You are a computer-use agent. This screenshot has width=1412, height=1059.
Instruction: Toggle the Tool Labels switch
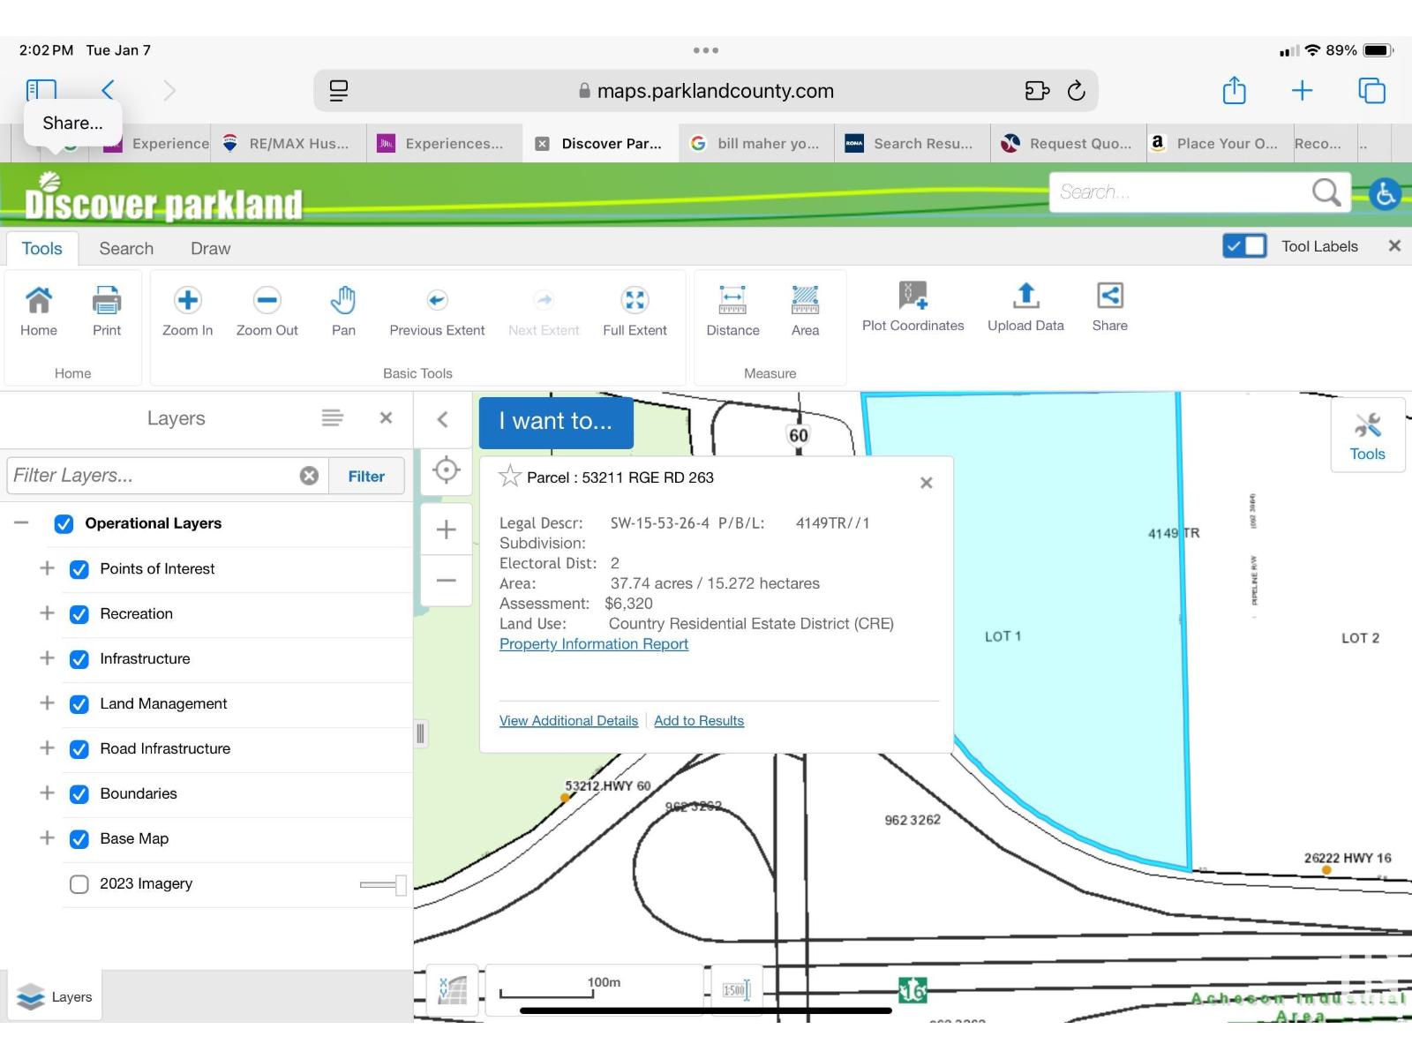[1244, 246]
